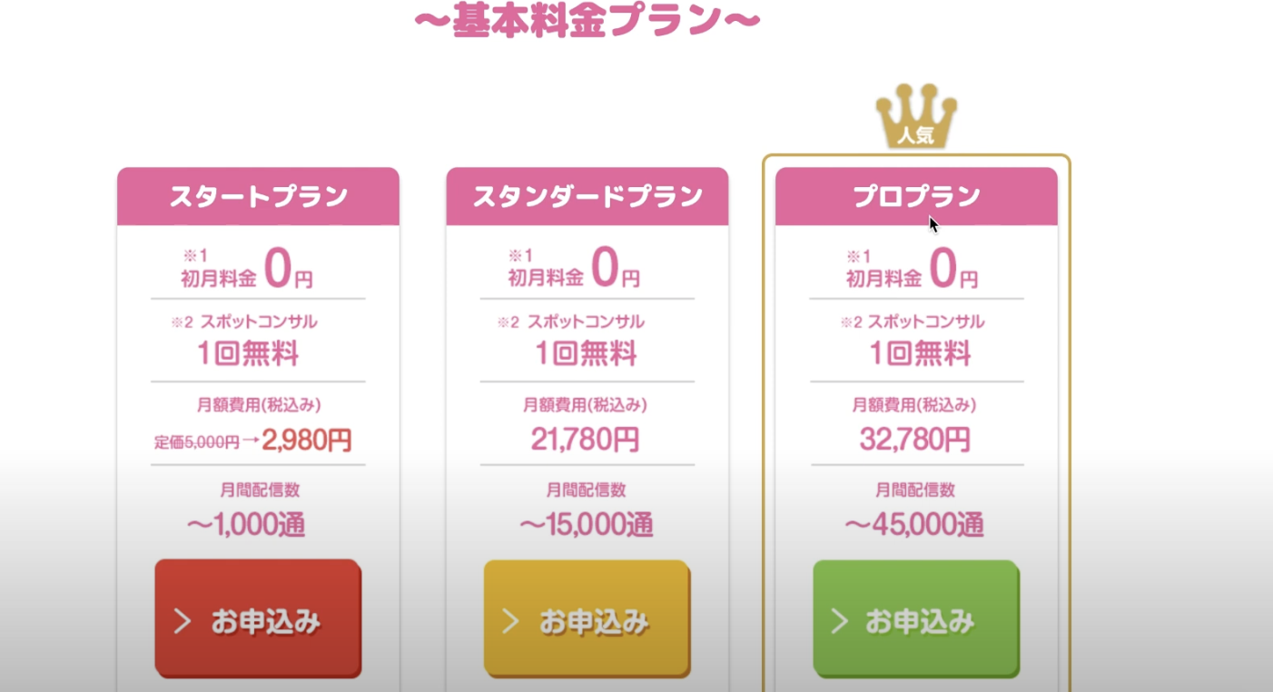Image resolution: width=1273 pixels, height=692 pixels.
Task: Click ※1 初月料金 0円 in プロプラン
Action: pos(912,270)
